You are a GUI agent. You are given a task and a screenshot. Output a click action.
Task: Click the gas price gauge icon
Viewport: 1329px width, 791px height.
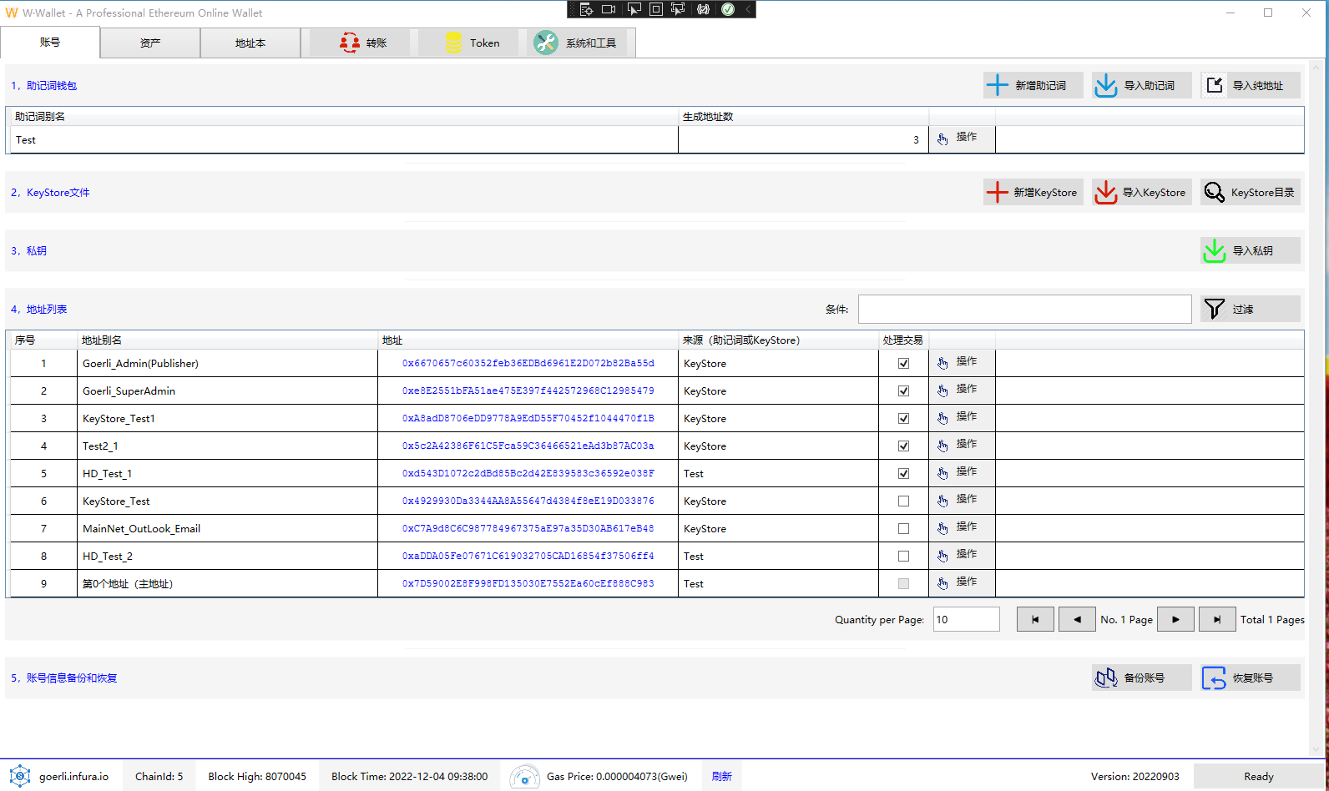524,776
